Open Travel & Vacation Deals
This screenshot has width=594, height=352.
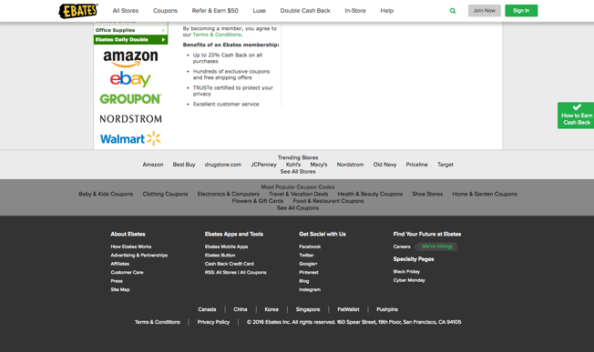click(299, 194)
